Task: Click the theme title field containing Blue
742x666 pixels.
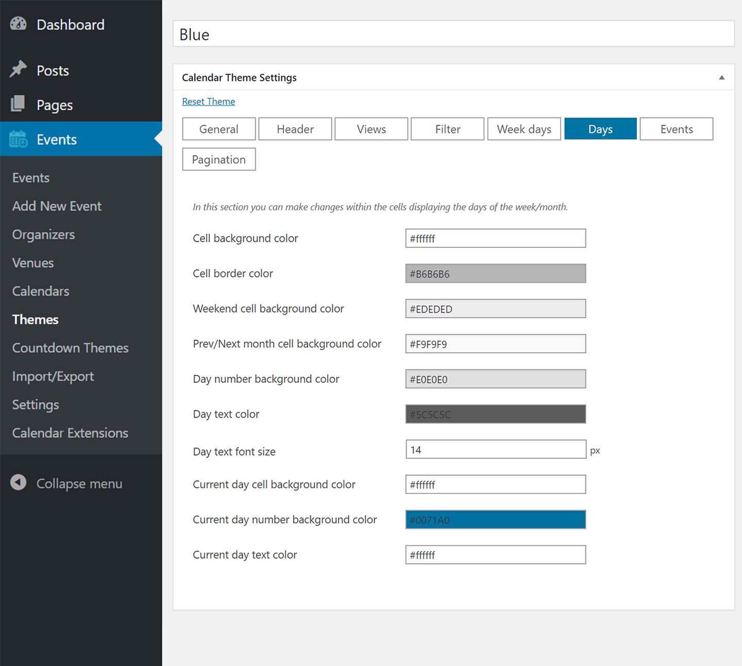Action: (x=453, y=35)
